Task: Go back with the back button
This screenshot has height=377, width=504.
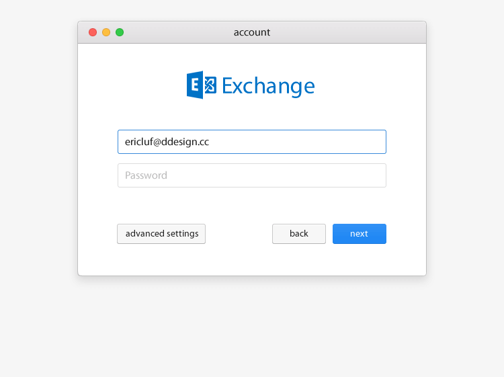Action: click(299, 234)
